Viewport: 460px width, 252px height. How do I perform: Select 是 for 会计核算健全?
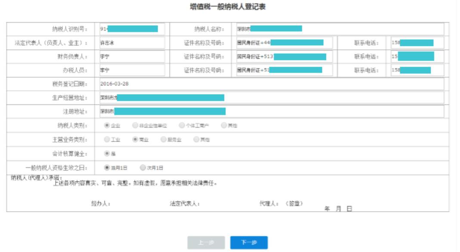point(107,153)
